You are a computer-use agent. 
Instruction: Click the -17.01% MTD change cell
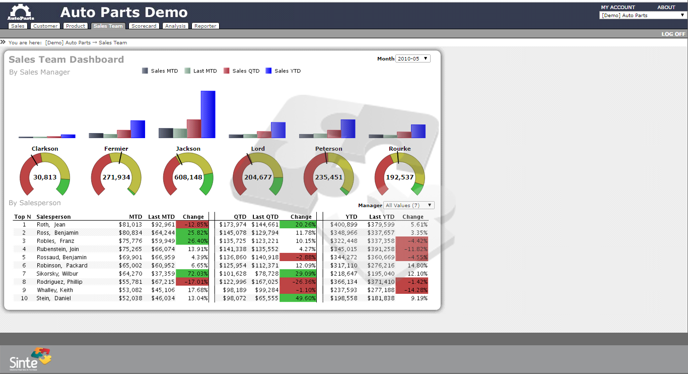pyautogui.click(x=192, y=282)
